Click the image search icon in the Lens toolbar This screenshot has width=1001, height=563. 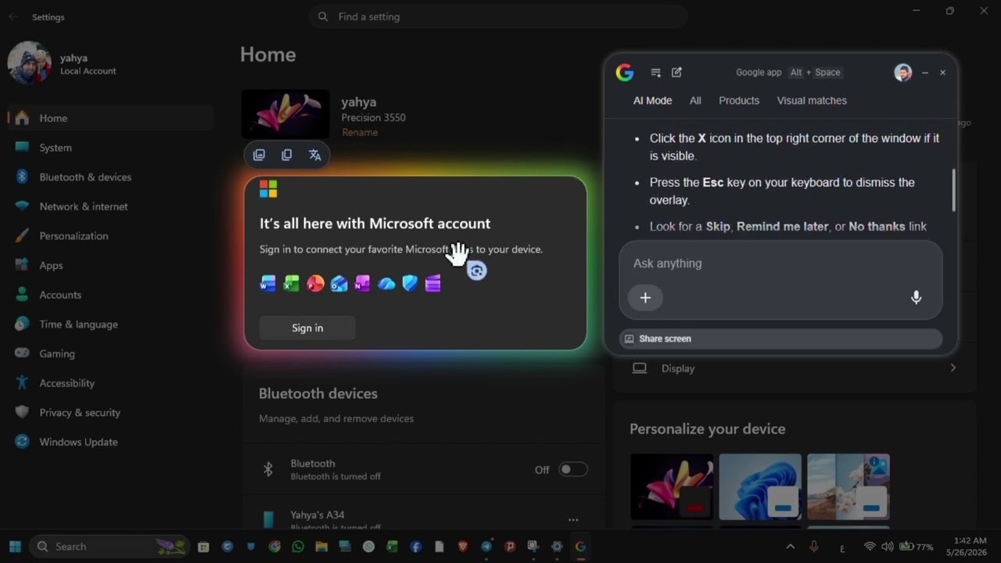[x=259, y=155]
